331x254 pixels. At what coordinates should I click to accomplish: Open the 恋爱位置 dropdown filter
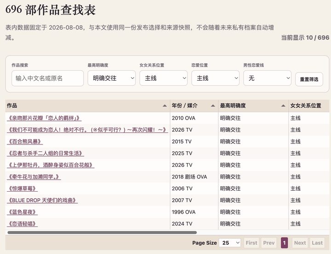[x=215, y=78]
